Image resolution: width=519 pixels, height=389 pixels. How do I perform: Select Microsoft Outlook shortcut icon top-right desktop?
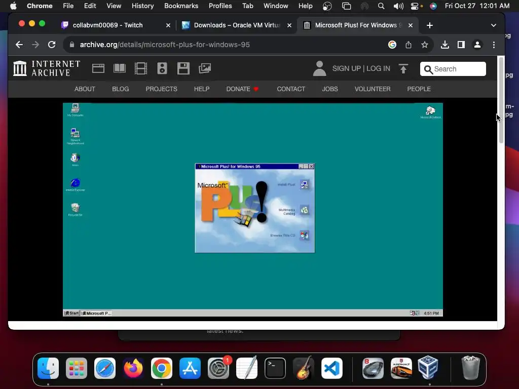click(430, 112)
